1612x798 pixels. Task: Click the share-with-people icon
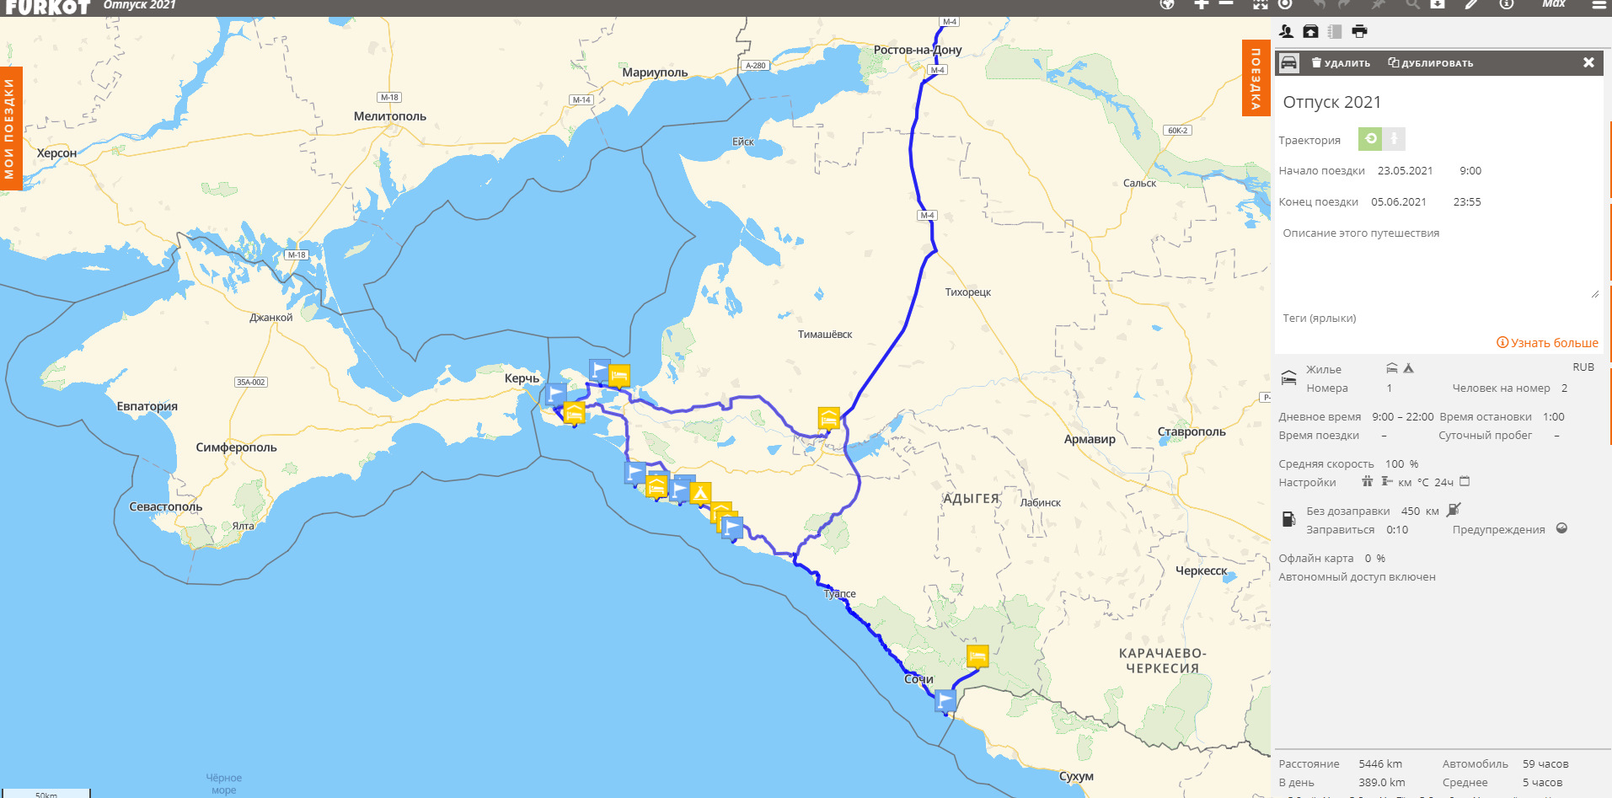[1286, 31]
